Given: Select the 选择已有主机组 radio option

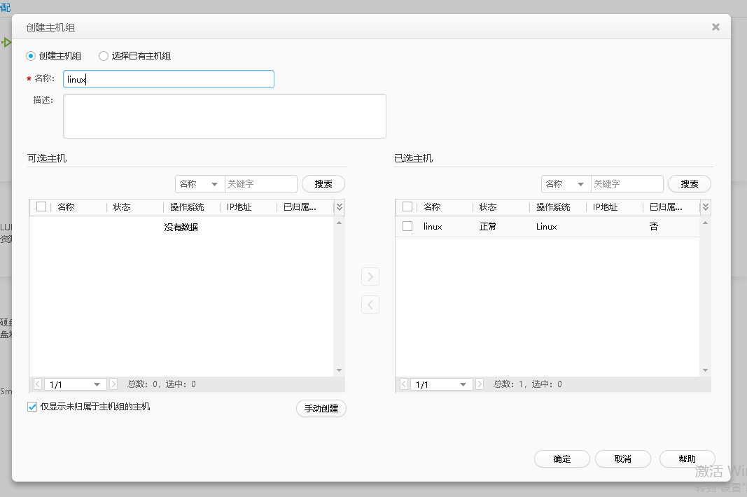Looking at the screenshot, I should (104, 56).
